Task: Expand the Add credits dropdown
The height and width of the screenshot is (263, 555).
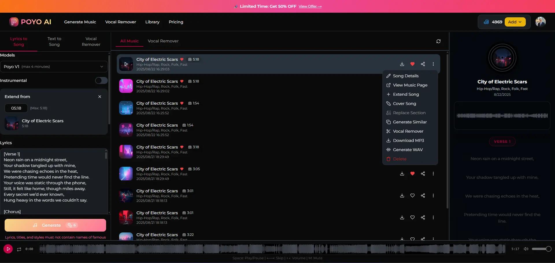Action: pyautogui.click(x=515, y=22)
